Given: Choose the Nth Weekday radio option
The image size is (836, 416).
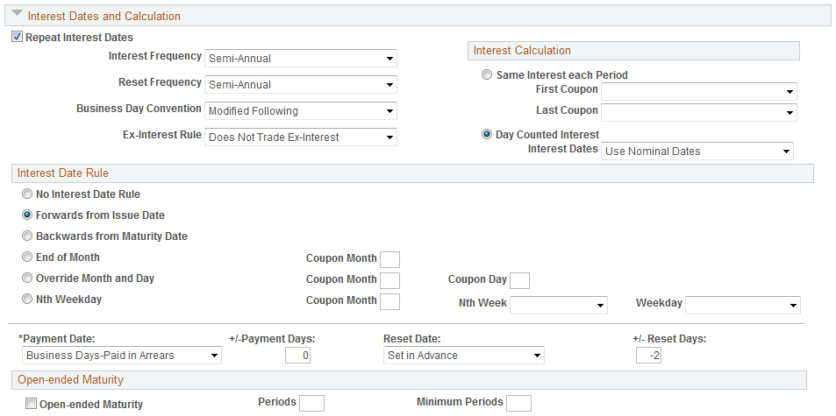Looking at the screenshot, I should pos(27,300).
